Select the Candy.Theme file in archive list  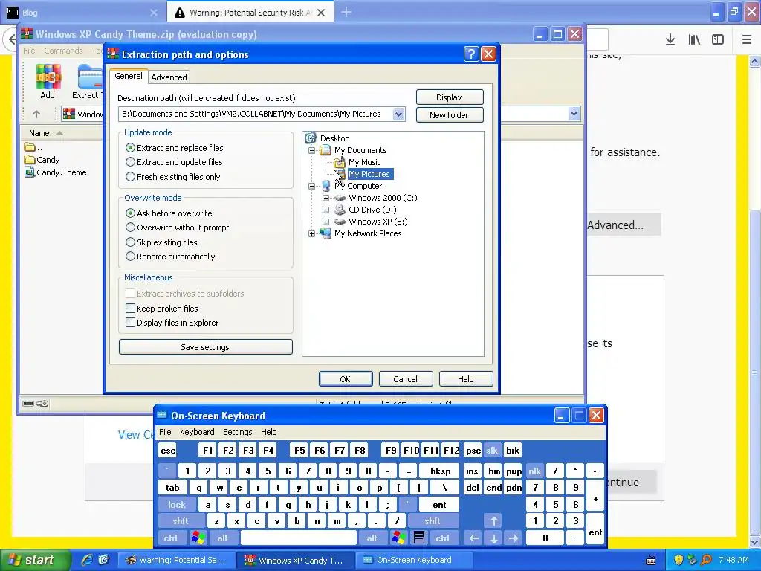(55, 172)
